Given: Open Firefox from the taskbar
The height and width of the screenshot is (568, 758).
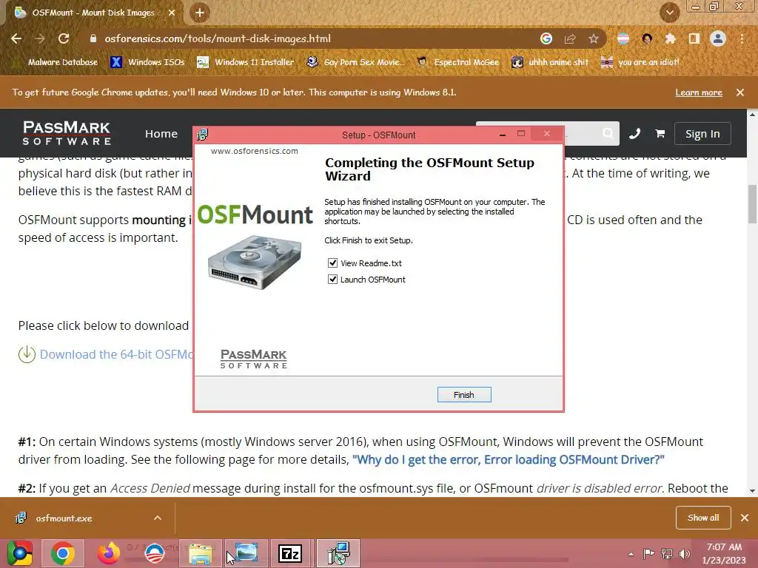Looking at the screenshot, I should click(x=109, y=553).
